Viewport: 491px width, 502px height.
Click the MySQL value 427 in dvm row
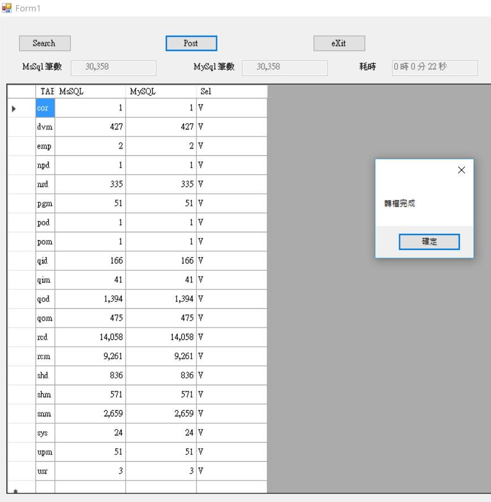click(161, 127)
